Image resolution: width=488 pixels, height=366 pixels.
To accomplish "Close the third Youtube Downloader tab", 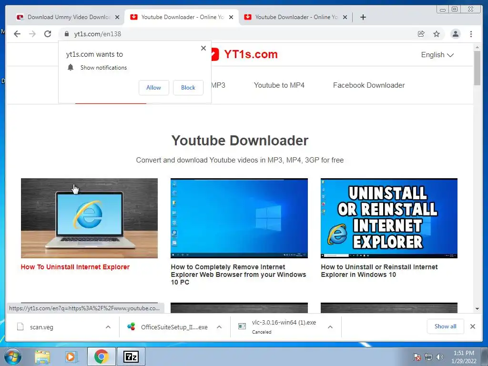I will point(345,17).
